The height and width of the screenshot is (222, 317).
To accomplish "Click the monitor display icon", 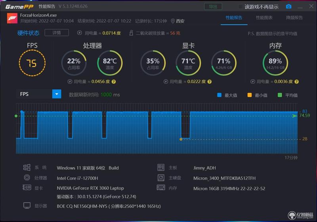I will pos(27,206).
